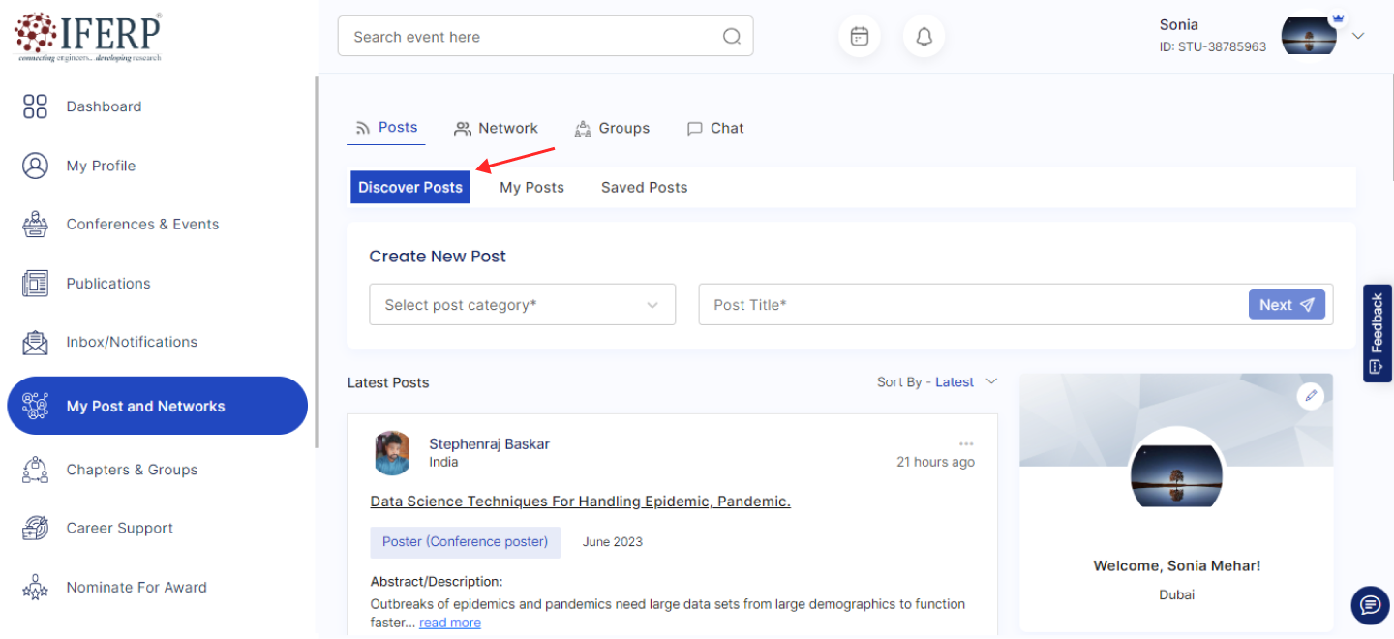The image size is (1394, 639).
Task: Expand the Select post category dropdown
Action: point(522,305)
